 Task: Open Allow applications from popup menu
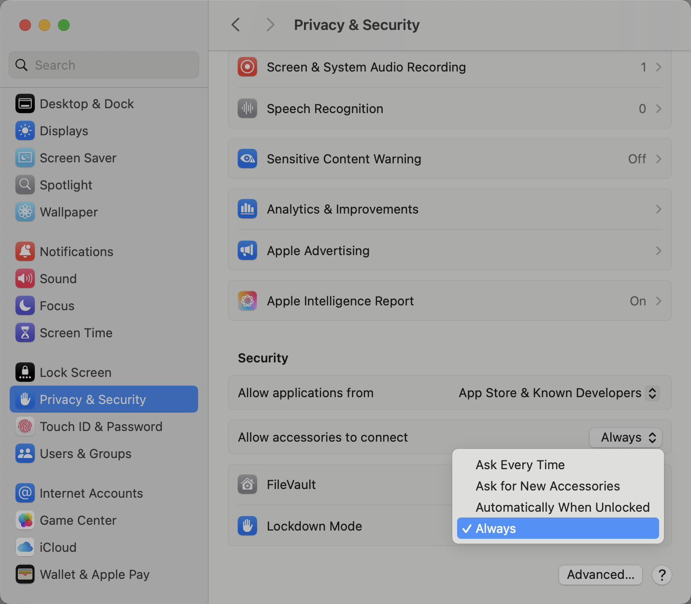coord(559,393)
